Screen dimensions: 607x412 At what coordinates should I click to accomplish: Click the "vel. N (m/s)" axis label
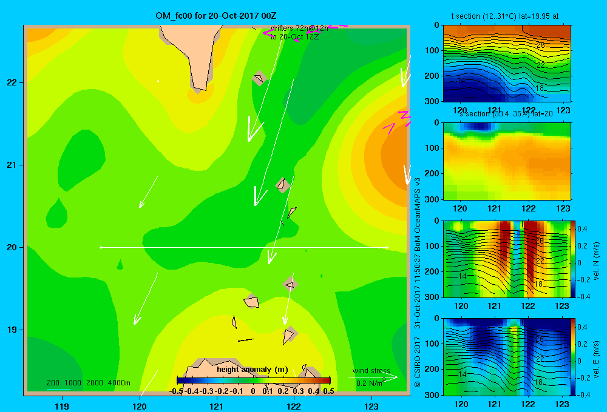point(597,261)
